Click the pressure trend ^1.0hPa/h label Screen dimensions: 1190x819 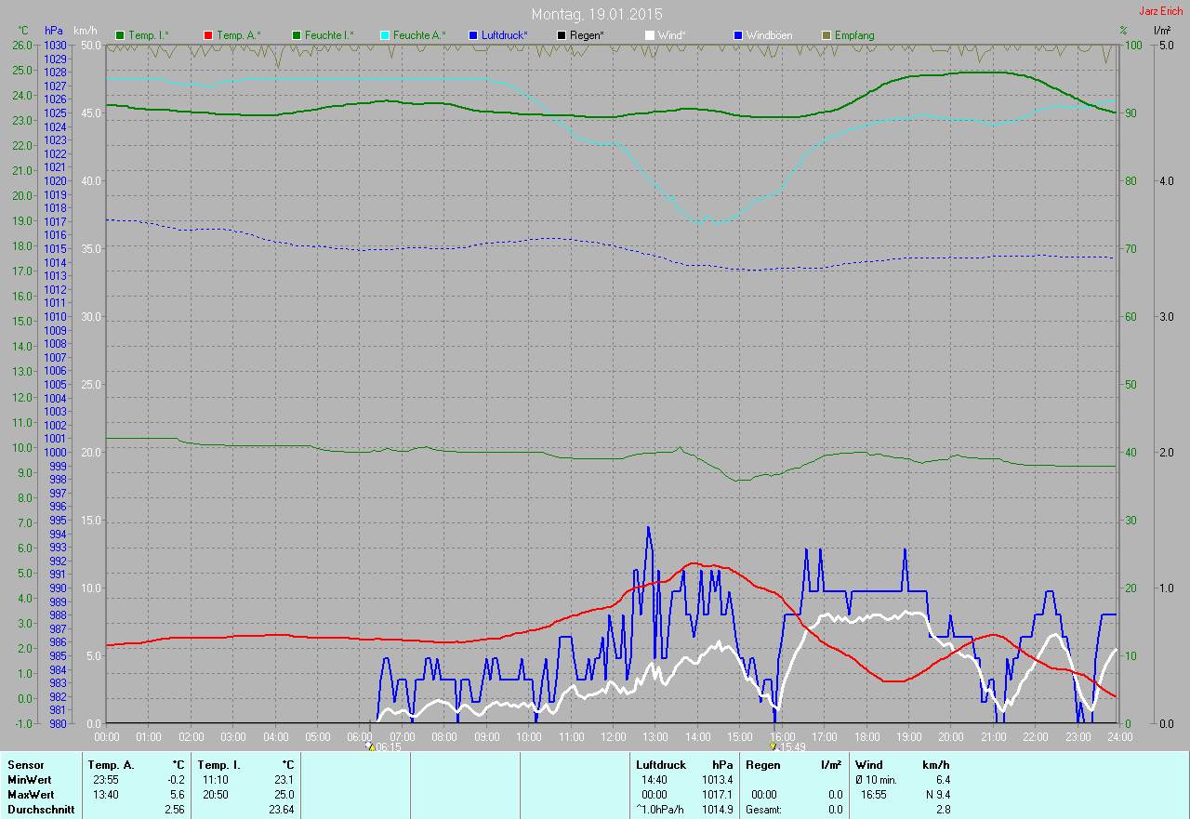[x=661, y=809]
